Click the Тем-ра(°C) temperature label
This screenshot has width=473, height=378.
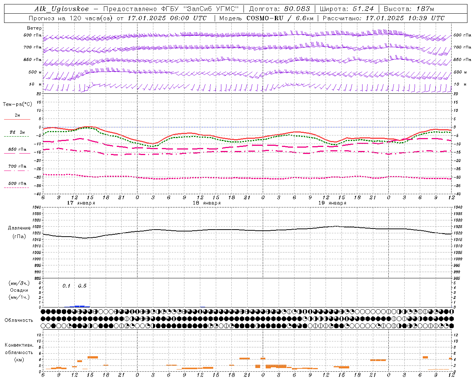click(17, 104)
